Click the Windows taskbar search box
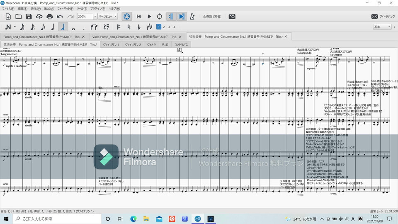 [57, 219]
